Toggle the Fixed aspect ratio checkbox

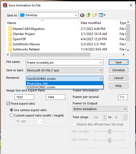8,104
